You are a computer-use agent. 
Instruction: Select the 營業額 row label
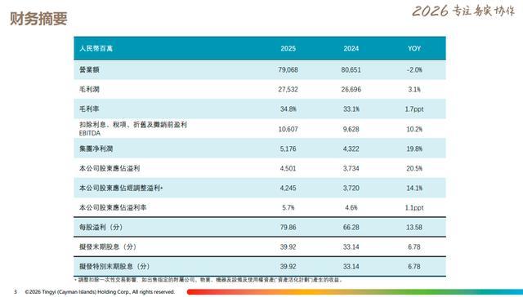(x=89, y=69)
